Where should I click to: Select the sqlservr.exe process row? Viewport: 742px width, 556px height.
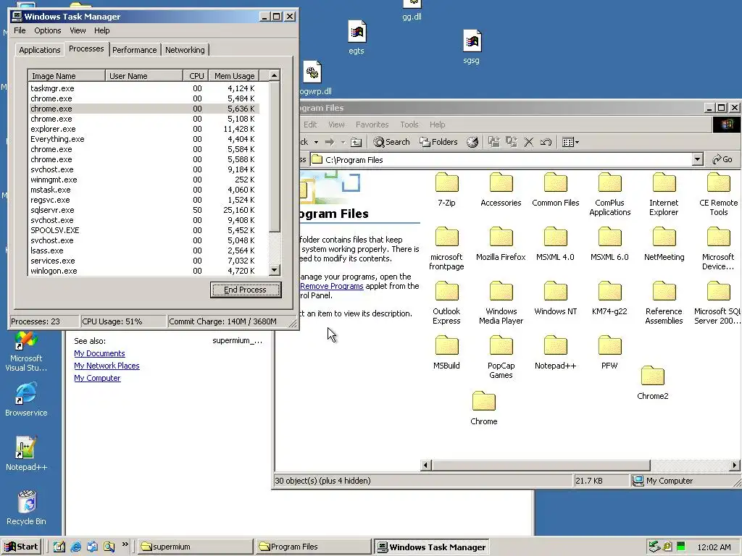coord(143,210)
